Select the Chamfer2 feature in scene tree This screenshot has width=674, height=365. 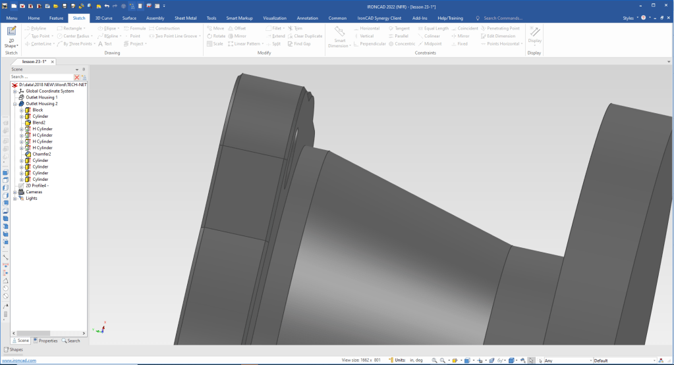(x=42, y=154)
